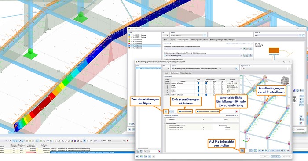Click pick icon beside Zugewiesen an field
The height and width of the screenshot is (161, 308).
coord(289,68)
